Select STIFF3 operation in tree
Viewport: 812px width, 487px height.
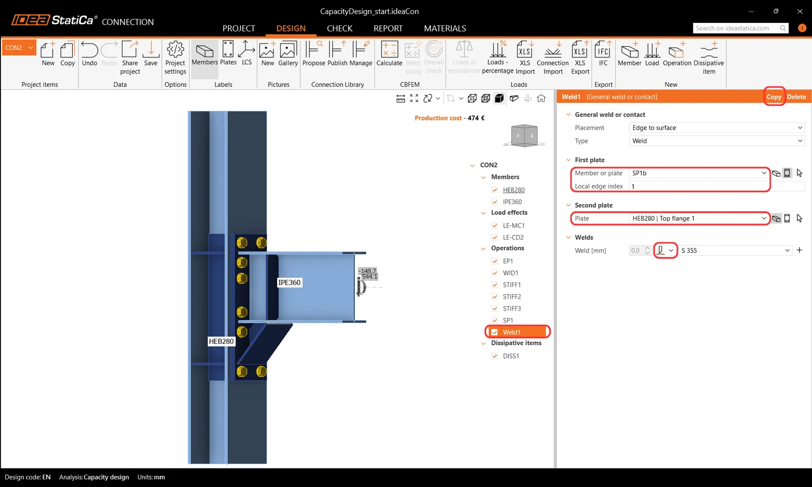click(512, 309)
